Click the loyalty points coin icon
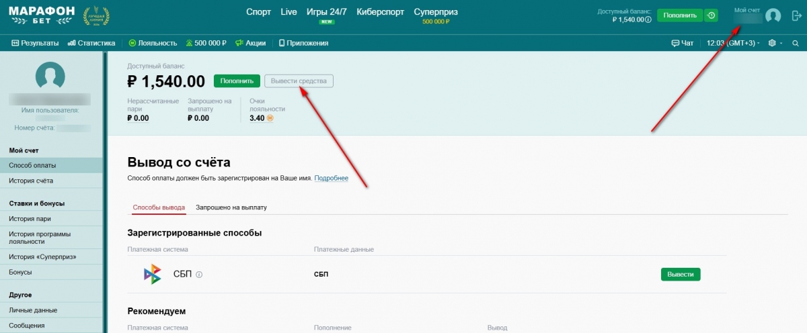 tap(270, 118)
